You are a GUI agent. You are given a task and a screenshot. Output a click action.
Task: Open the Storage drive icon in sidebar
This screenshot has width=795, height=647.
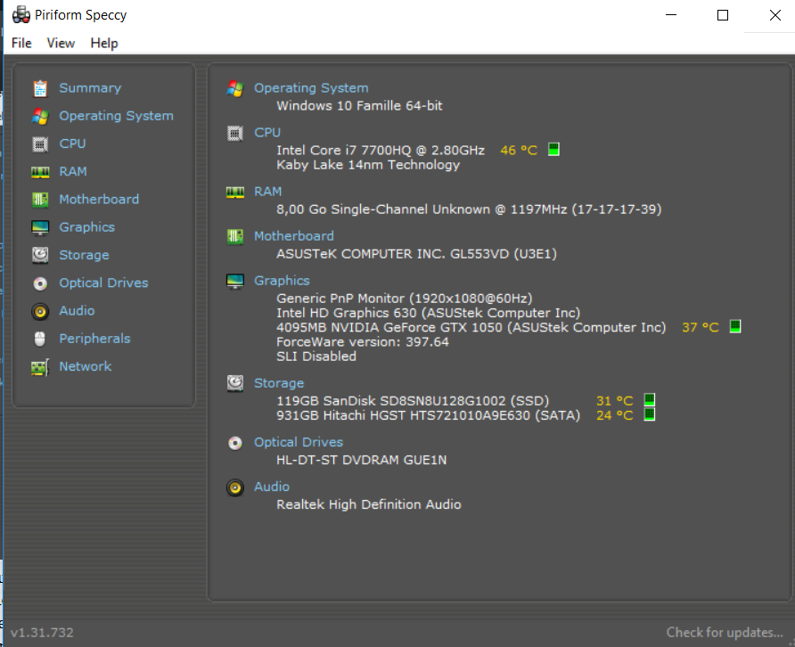pyautogui.click(x=40, y=255)
